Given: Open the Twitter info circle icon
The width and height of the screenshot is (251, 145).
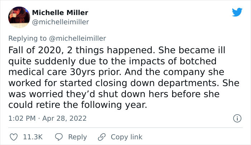Looking at the screenshot, I should 236,118.
